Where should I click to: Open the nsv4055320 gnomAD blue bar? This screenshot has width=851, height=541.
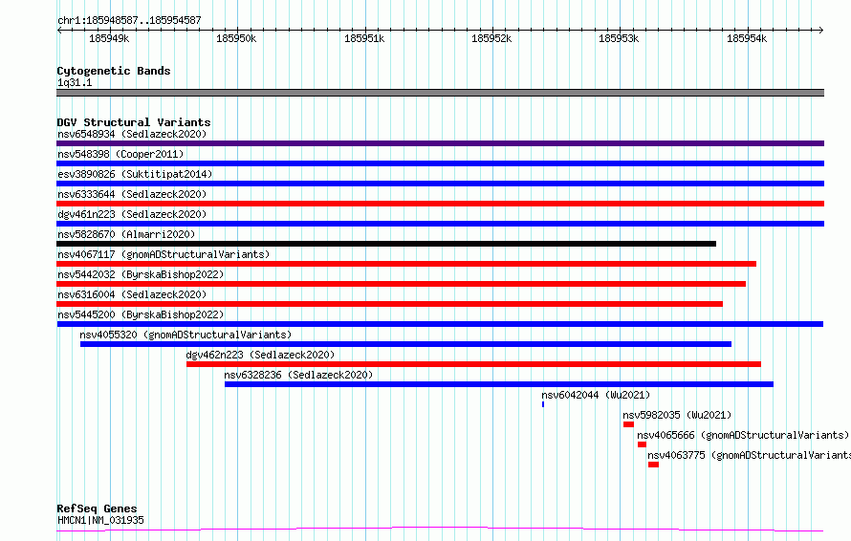(406, 344)
